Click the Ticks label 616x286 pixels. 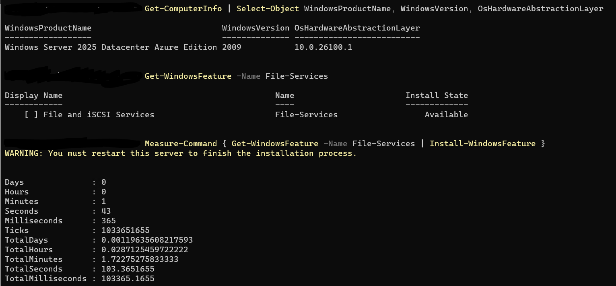pyautogui.click(x=16, y=230)
